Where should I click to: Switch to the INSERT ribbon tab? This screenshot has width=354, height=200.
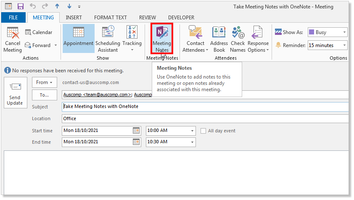74,17
